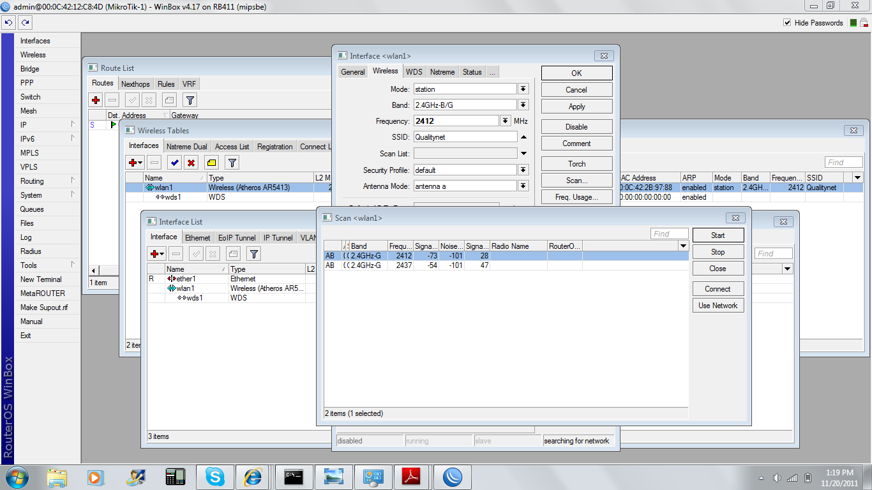Click the red plus Add in Interface List
Image resolution: width=872 pixels, height=490 pixels.
[156, 253]
